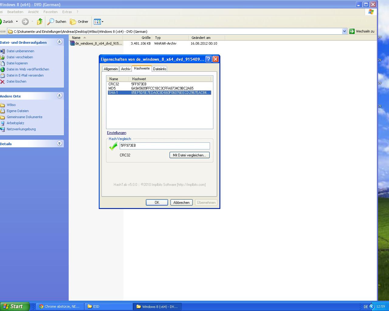Click Datei im Web veröffentlichen
This screenshot has width=389, height=311.
coord(28,69)
